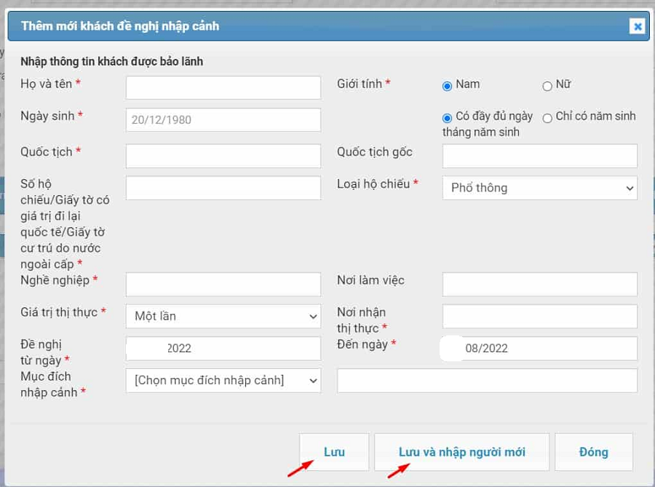Close the dialog with the X icon

[638, 27]
